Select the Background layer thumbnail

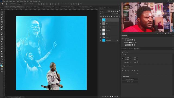tap(104, 40)
